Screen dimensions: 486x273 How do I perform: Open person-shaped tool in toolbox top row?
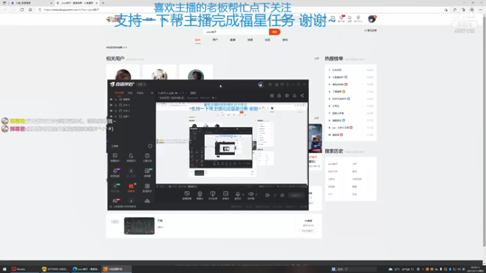(x=131, y=157)
